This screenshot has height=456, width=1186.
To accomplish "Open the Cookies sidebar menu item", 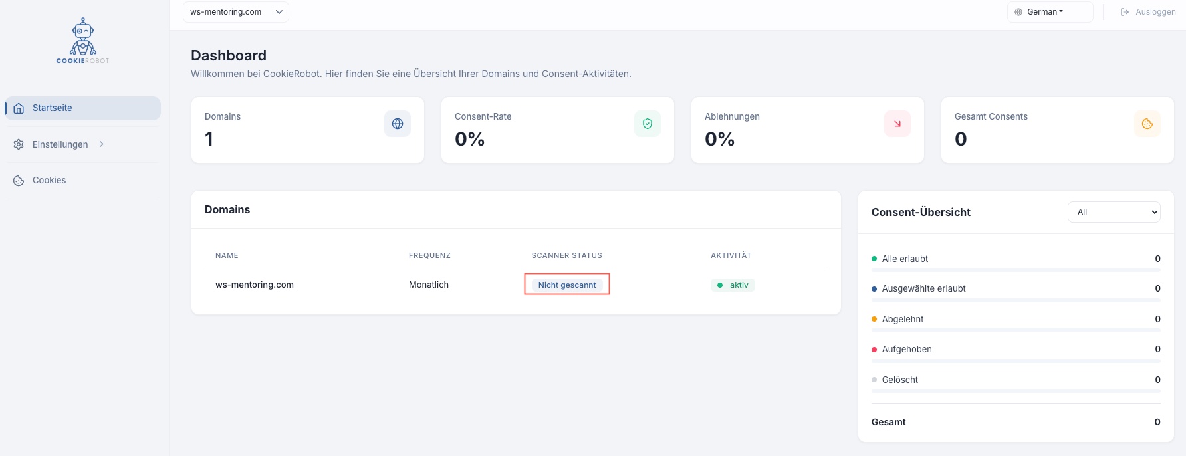I will pos(49,181).
